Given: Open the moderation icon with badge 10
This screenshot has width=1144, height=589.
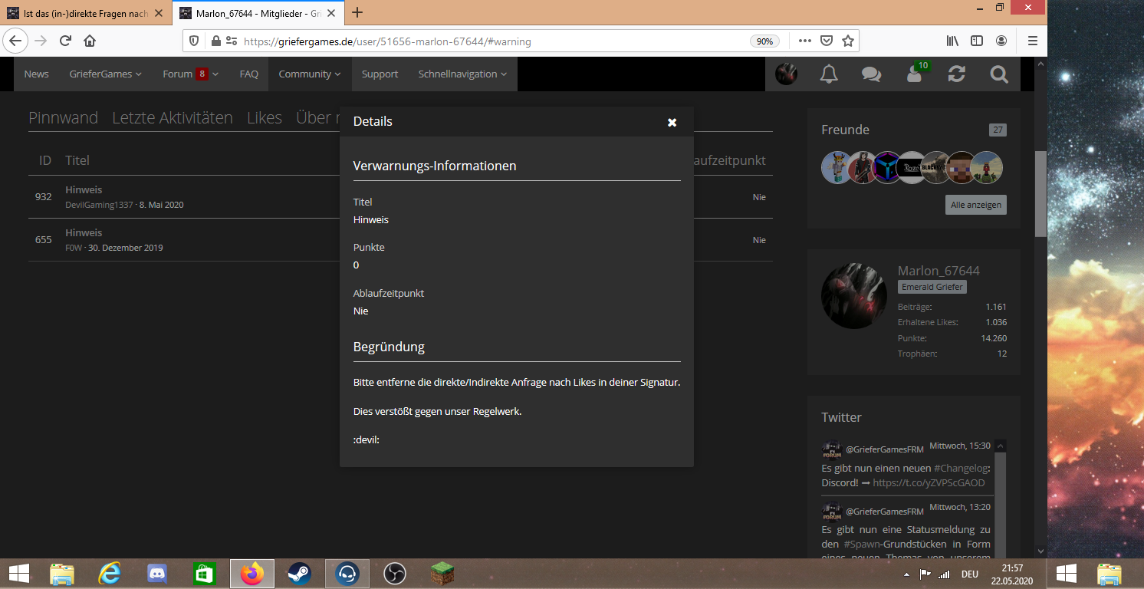Looking at the screenshot, I should [914, 74].
